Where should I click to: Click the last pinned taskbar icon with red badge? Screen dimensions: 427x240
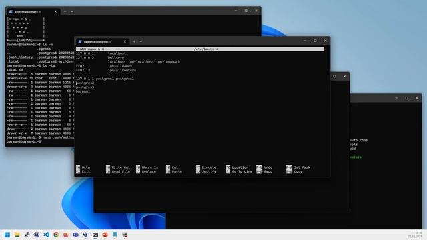click(x=125, y=235)
